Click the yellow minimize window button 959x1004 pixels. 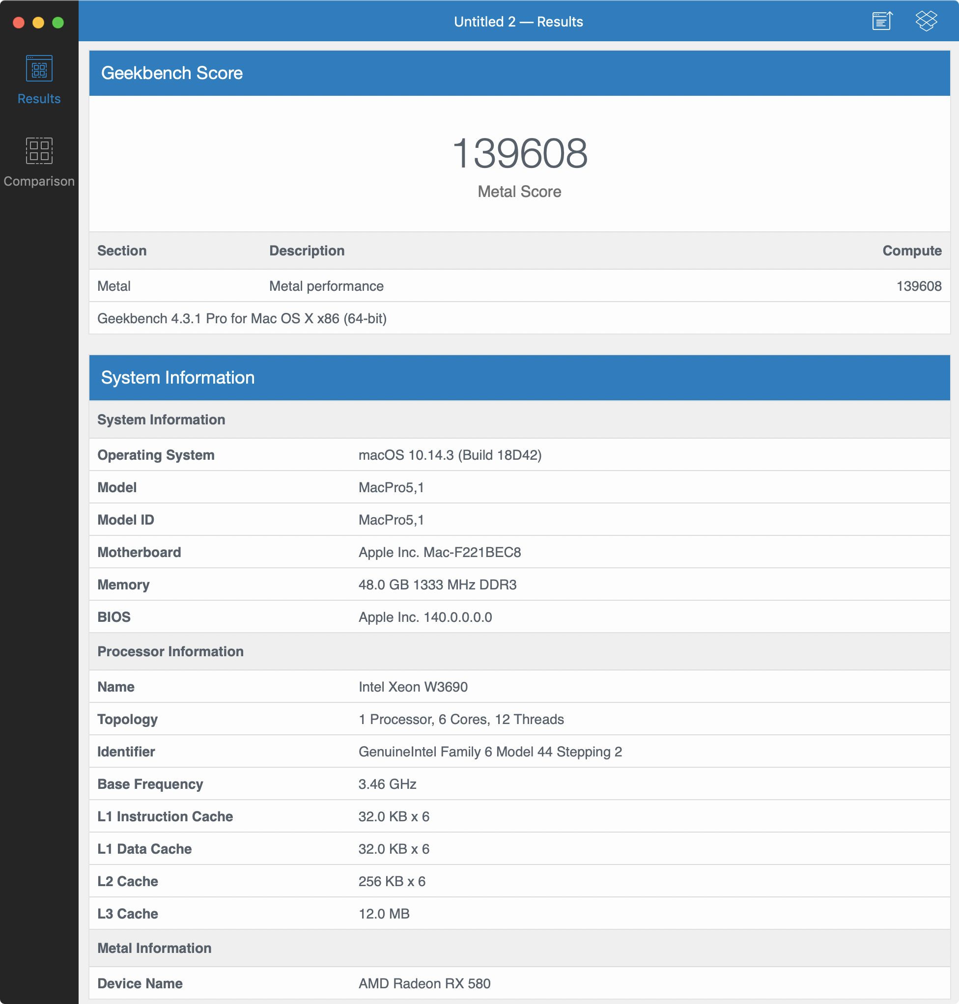pos(38,23)
